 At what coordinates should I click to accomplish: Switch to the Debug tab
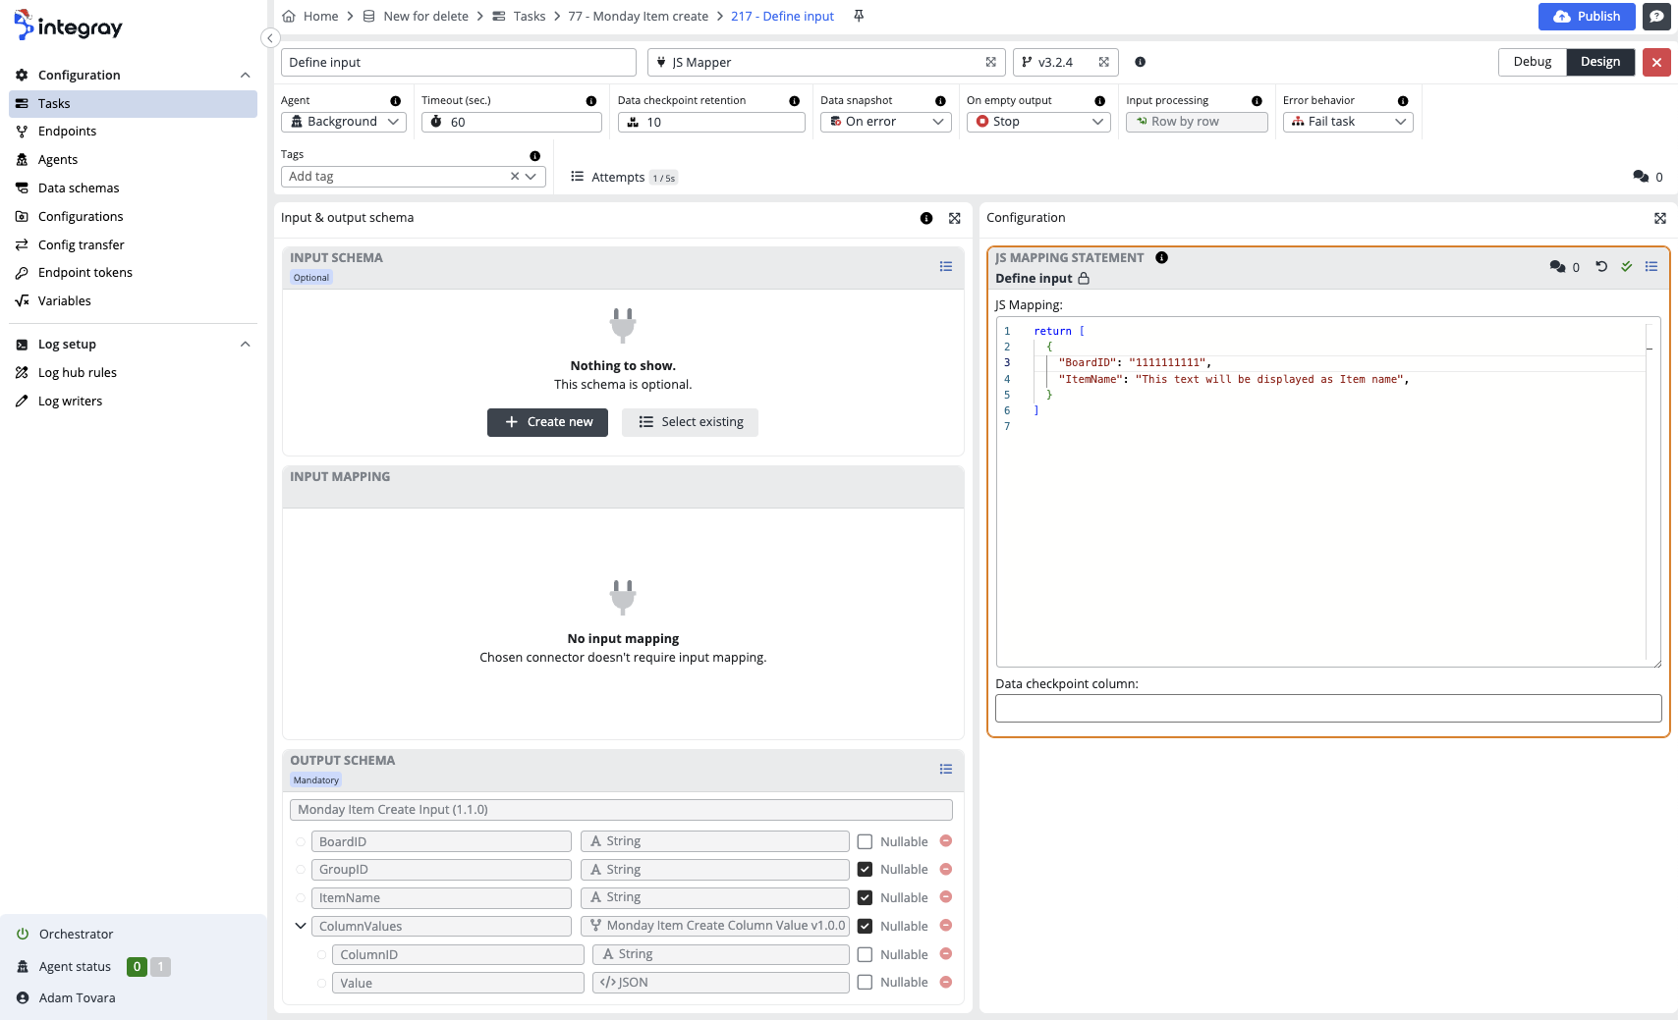(x=1532, y=62)
